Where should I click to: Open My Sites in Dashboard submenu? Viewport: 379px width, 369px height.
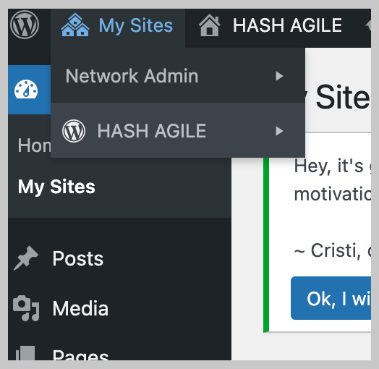(x=56, y=187)
